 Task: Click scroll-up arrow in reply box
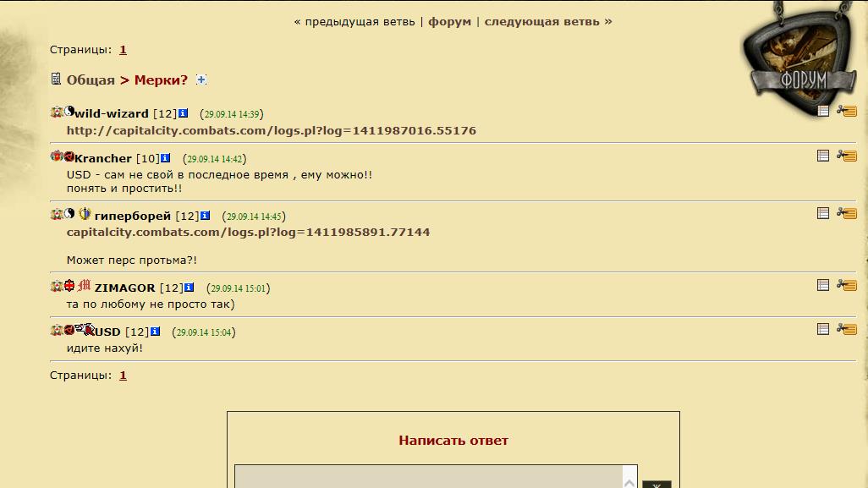629,482
